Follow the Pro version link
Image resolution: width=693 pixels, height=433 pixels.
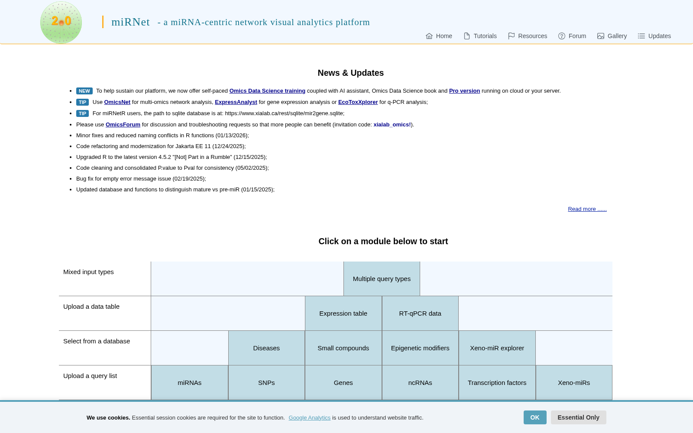click(464, 91)
